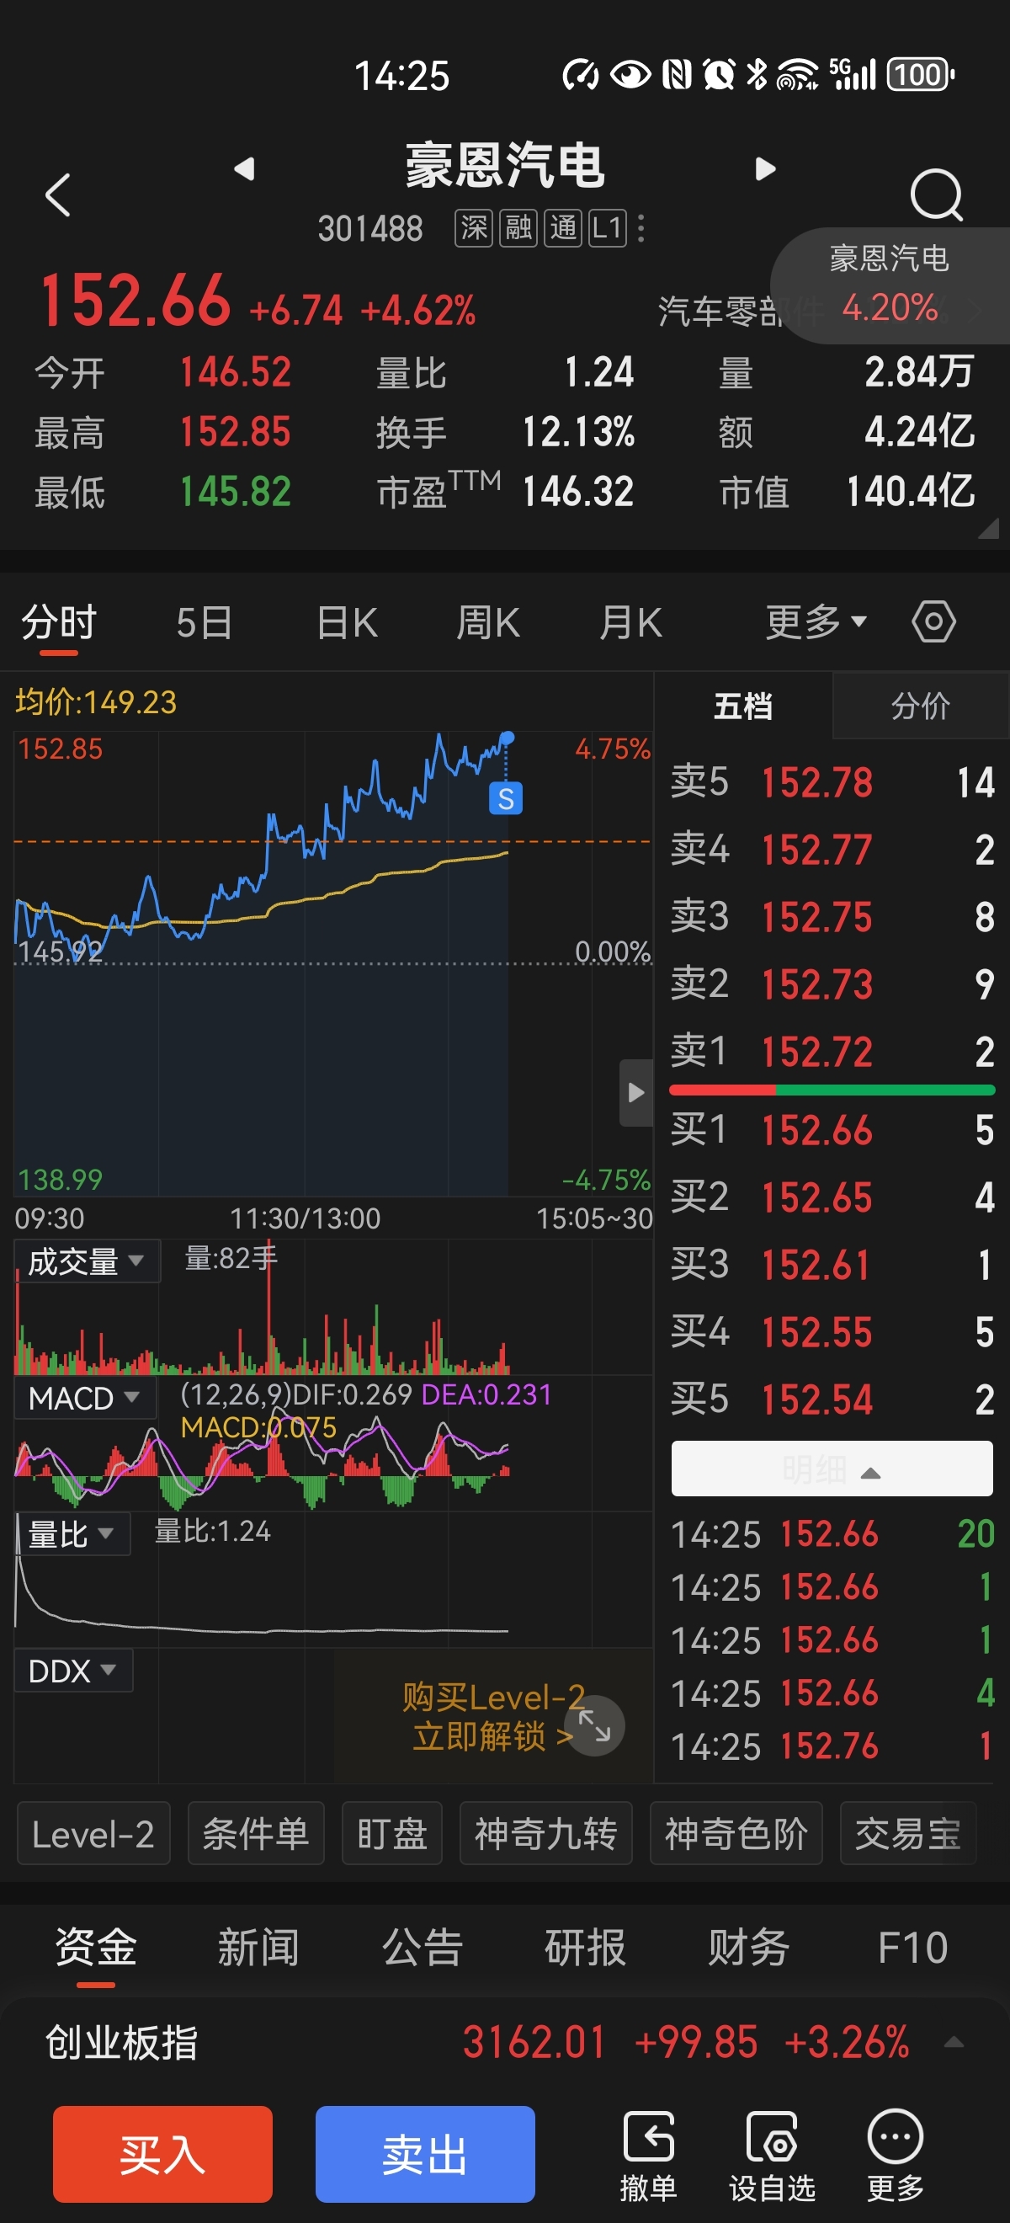Tap the Bluetooth status icon
Image resolution: width=1010 pixels, height=2223 pixels.
coord(757,75)
